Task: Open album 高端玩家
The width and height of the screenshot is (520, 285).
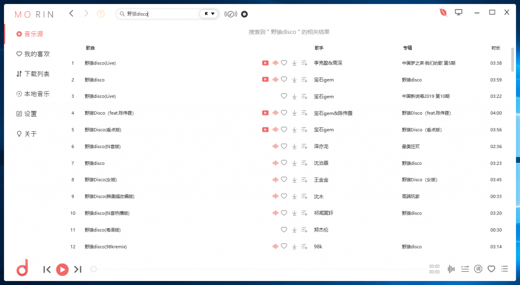Action: point(410,196)
